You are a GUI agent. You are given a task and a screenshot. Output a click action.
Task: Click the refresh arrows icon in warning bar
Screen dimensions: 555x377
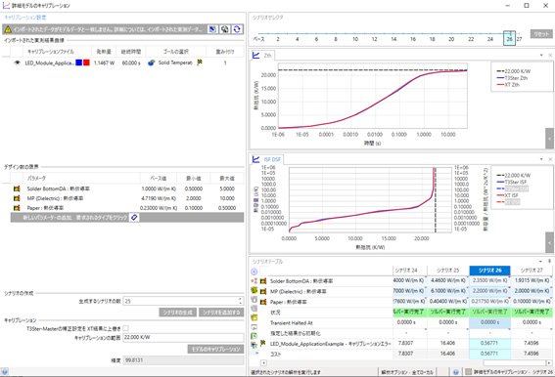pos(237,29)
